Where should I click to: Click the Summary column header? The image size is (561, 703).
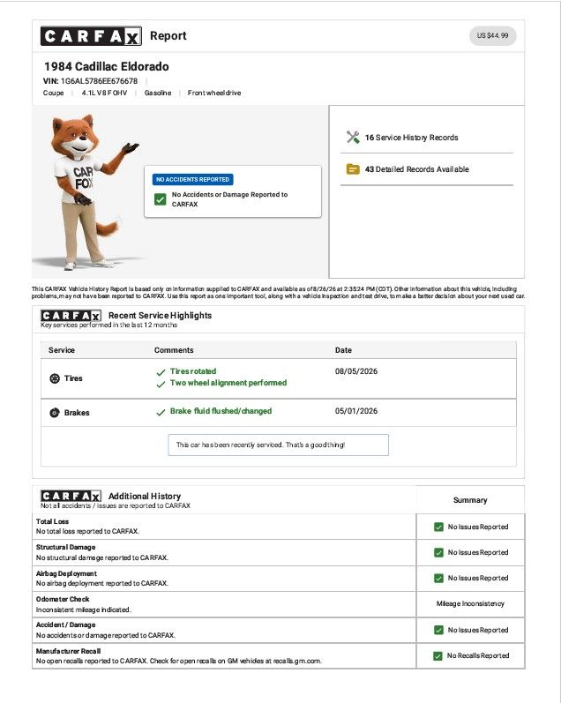[x=470, y=500]
